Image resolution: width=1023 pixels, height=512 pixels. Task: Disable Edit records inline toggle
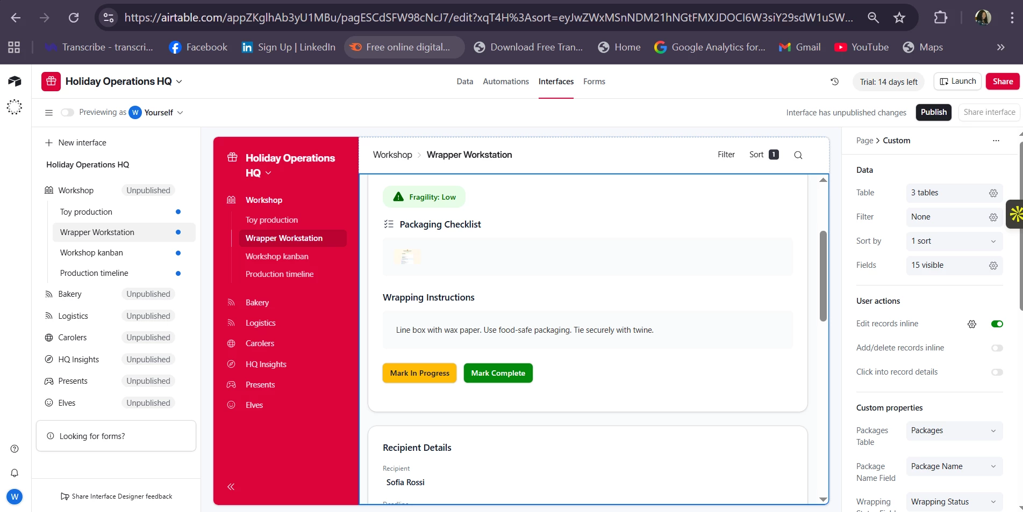[x=997, y=324]
